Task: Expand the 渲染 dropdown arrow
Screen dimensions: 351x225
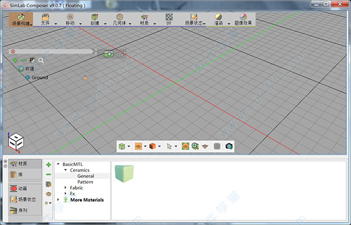Action: click(229, 23)
